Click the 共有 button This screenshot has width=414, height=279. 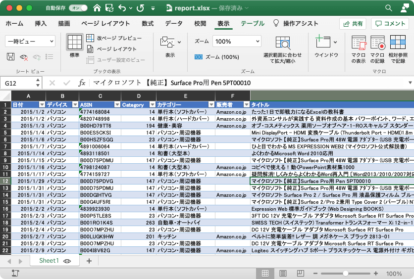click(353, 24)
